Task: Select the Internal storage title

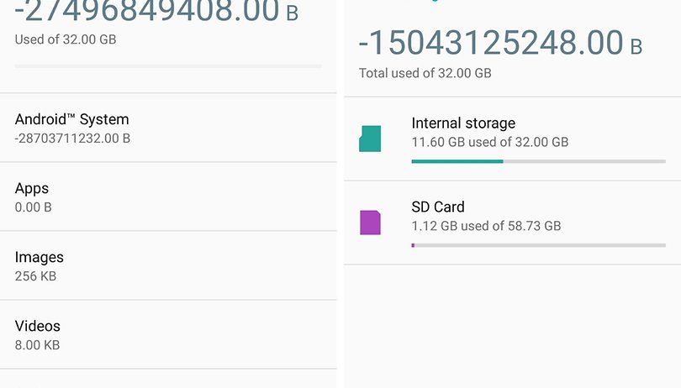Action: 463,123
